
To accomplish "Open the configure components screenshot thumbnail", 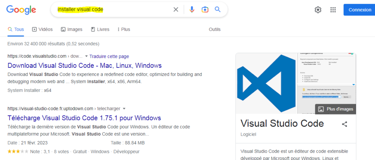I will 327,68.
